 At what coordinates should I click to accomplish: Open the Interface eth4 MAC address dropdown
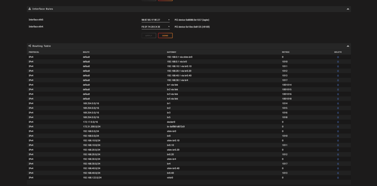[x=156, y=27]
